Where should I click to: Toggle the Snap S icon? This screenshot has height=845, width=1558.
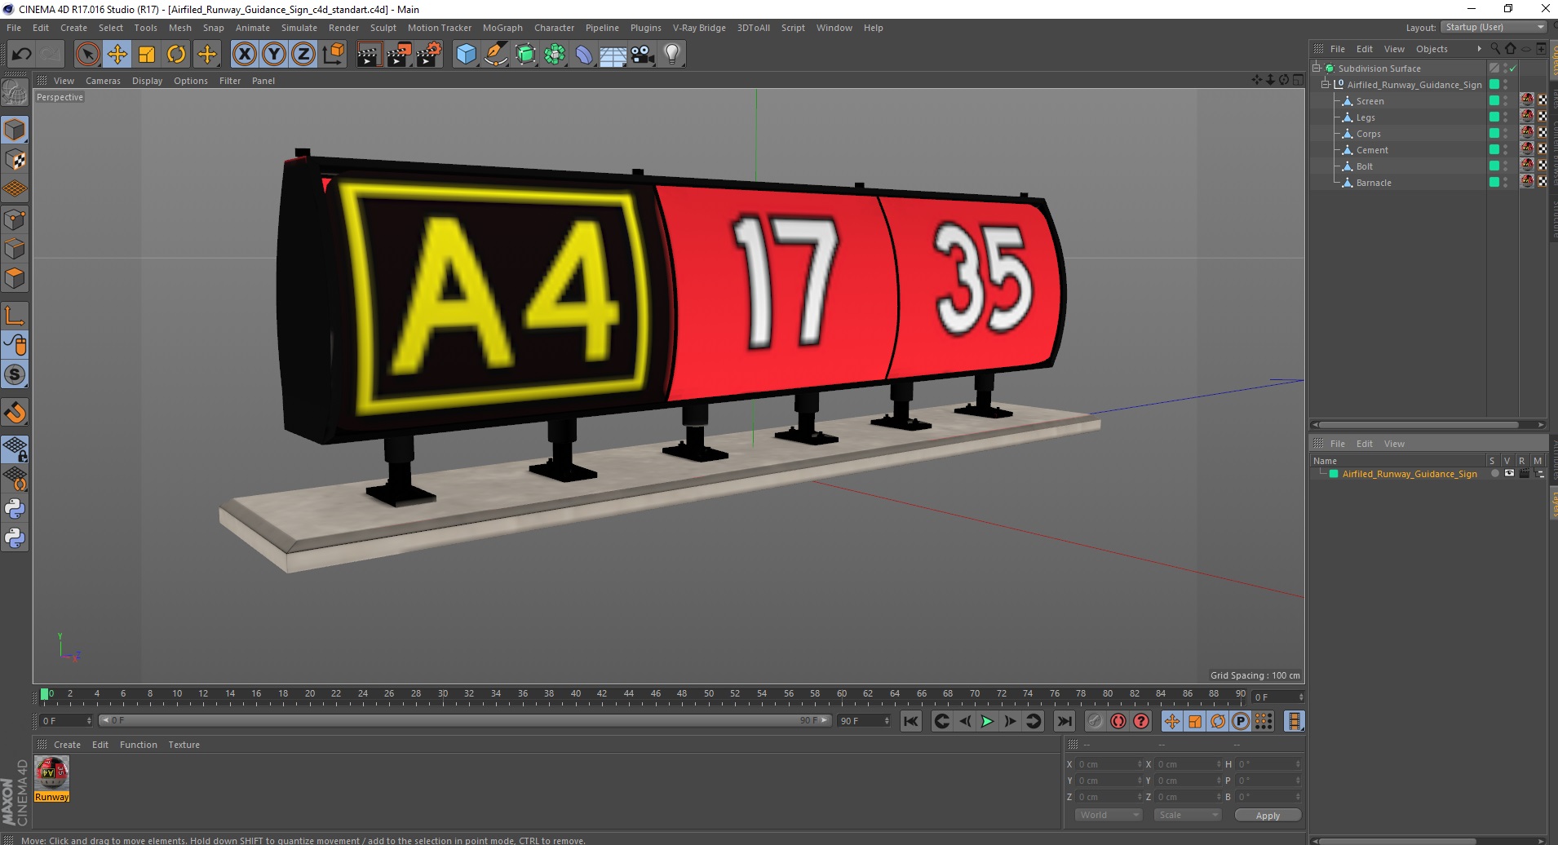[x=15, y=375]
